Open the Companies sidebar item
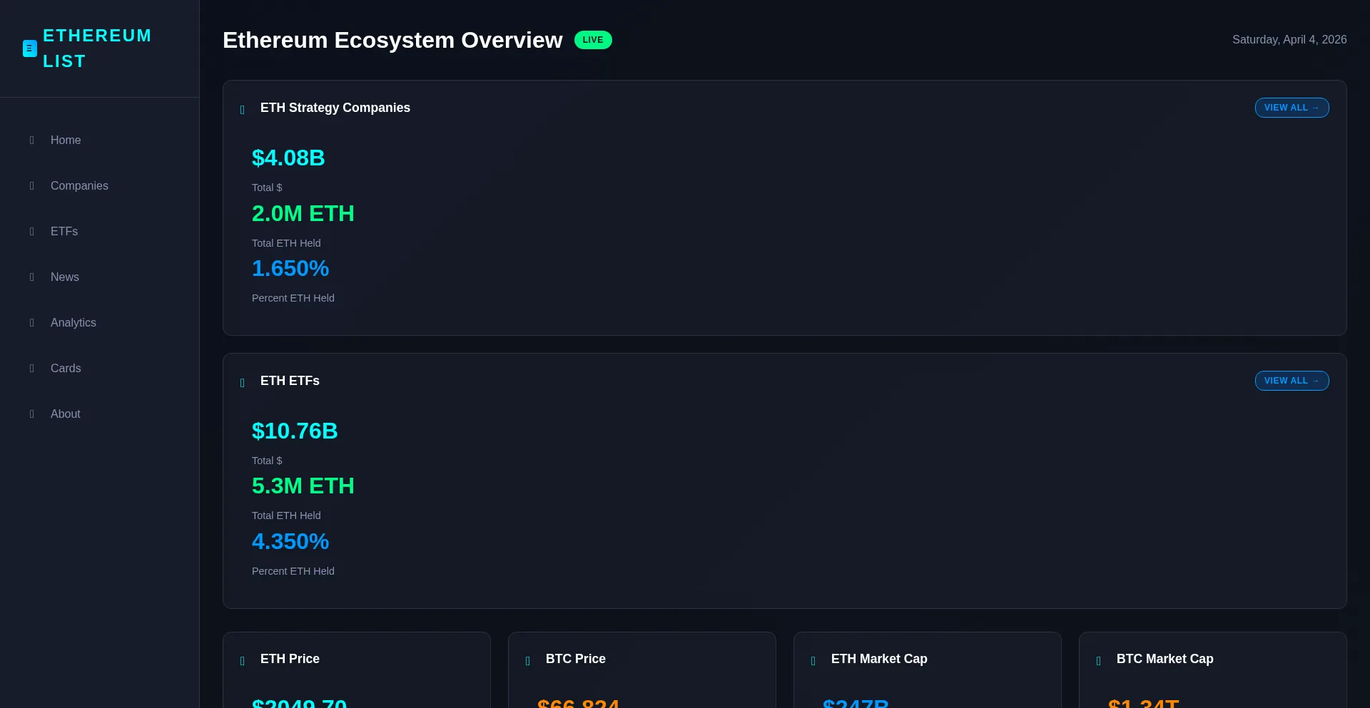Viewport: 1370px width, 708px height. click(100, 186)
